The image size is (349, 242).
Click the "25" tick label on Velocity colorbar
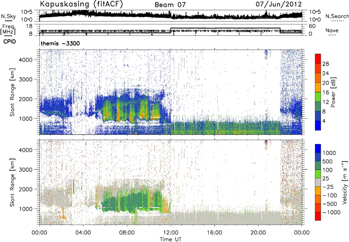[325, 178]
